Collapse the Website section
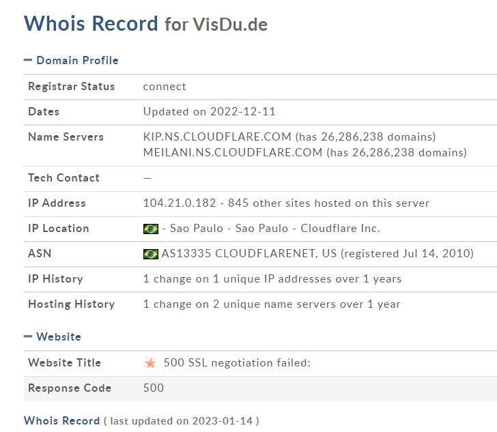This screenshot has height=432, width=497. pos(28,336)
